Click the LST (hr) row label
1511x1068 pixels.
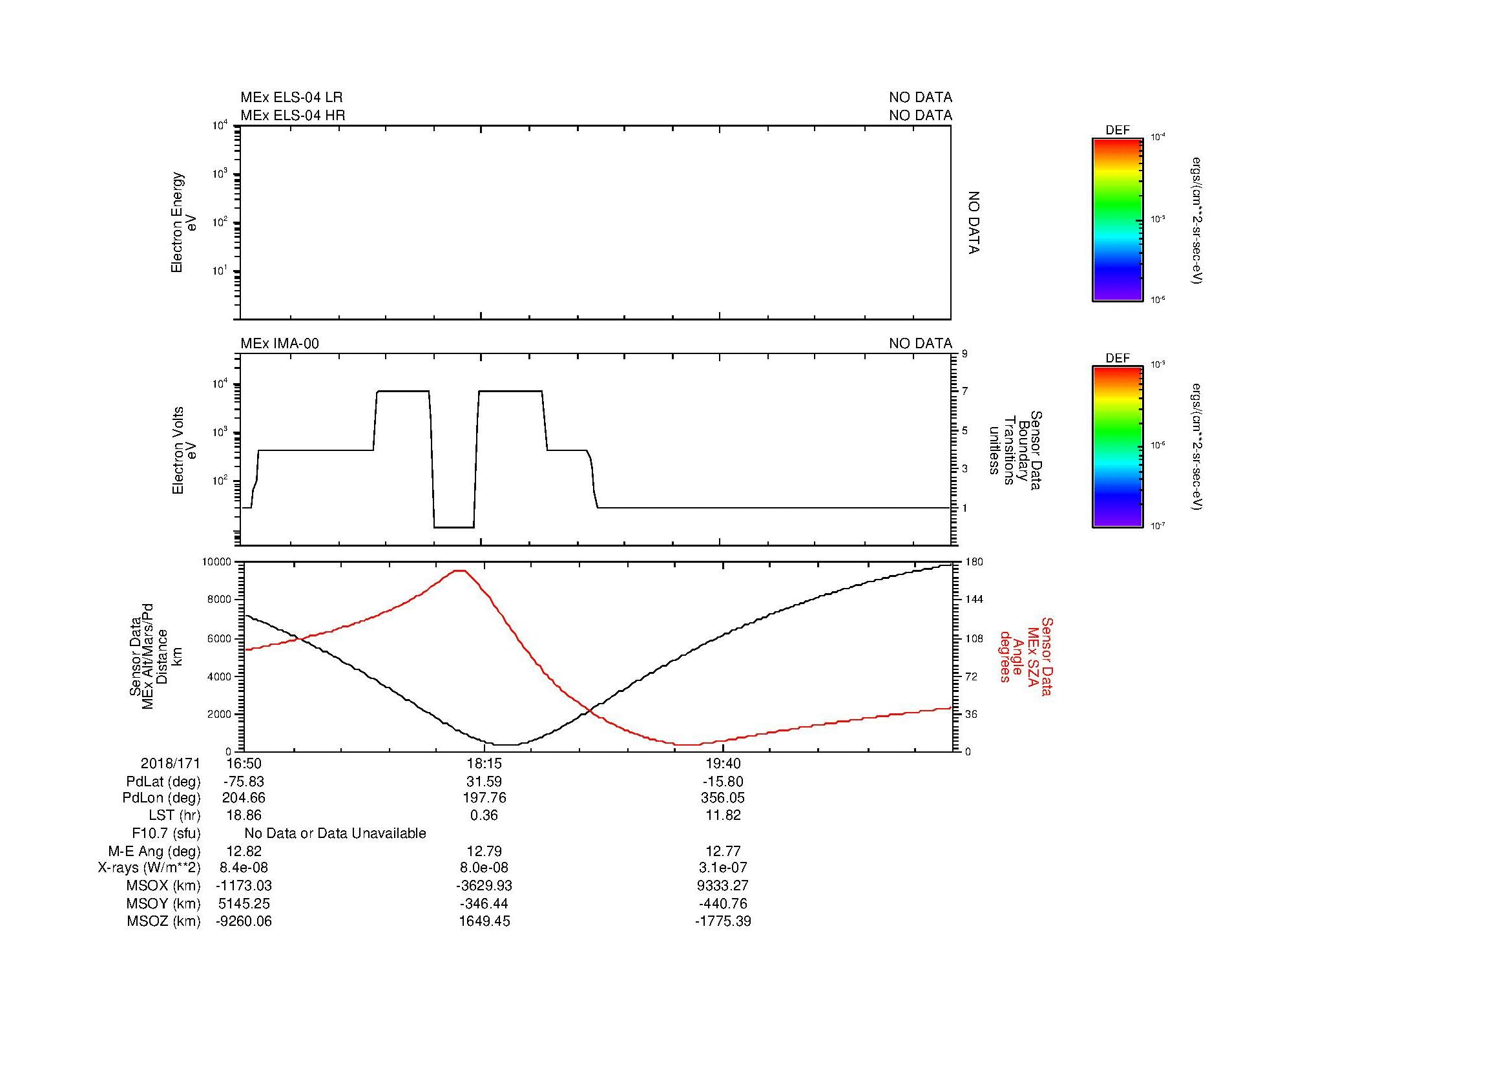(174, 815)
